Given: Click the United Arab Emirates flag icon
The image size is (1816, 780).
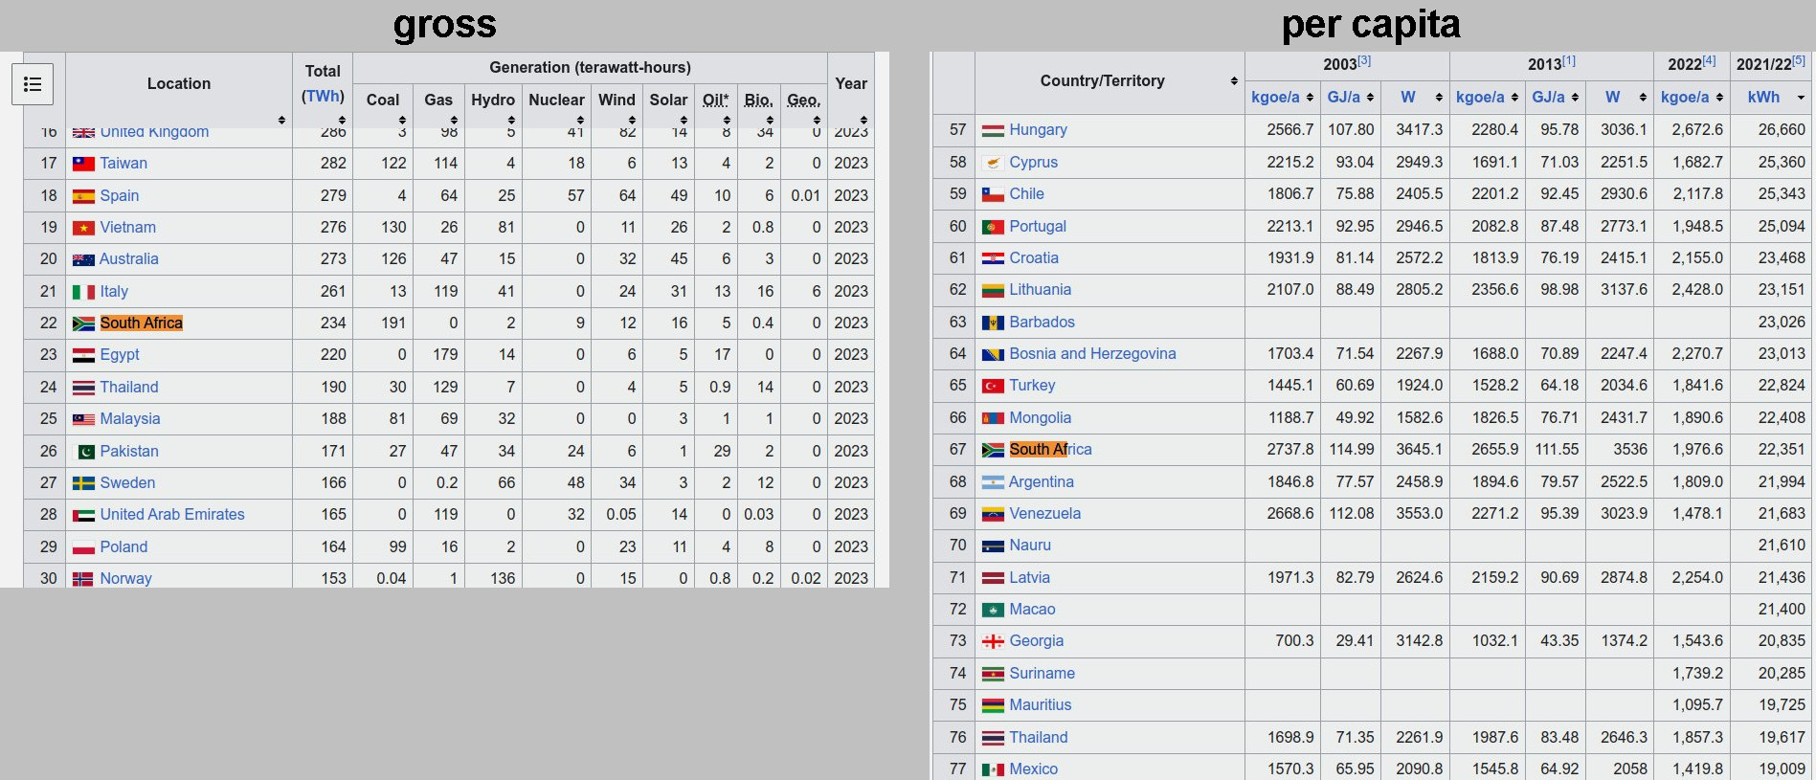Looking at the screenshot, I should [83, 515].
